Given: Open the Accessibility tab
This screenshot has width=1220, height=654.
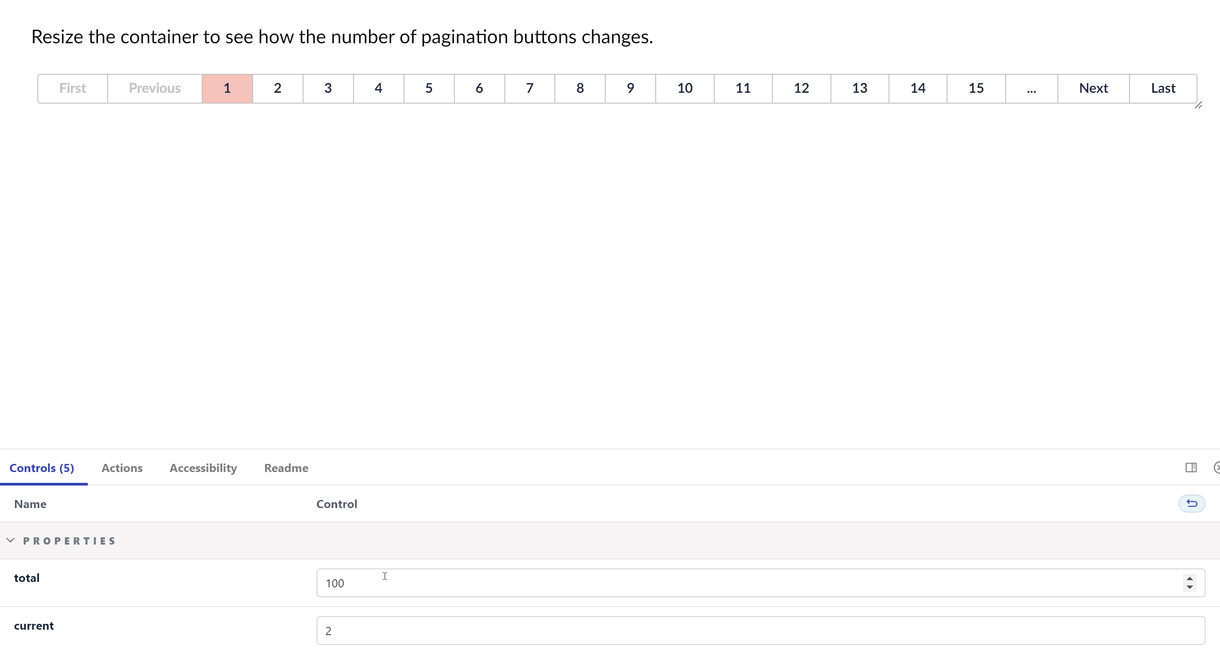Looking at the screenshot, I should (x=203, y=468).
